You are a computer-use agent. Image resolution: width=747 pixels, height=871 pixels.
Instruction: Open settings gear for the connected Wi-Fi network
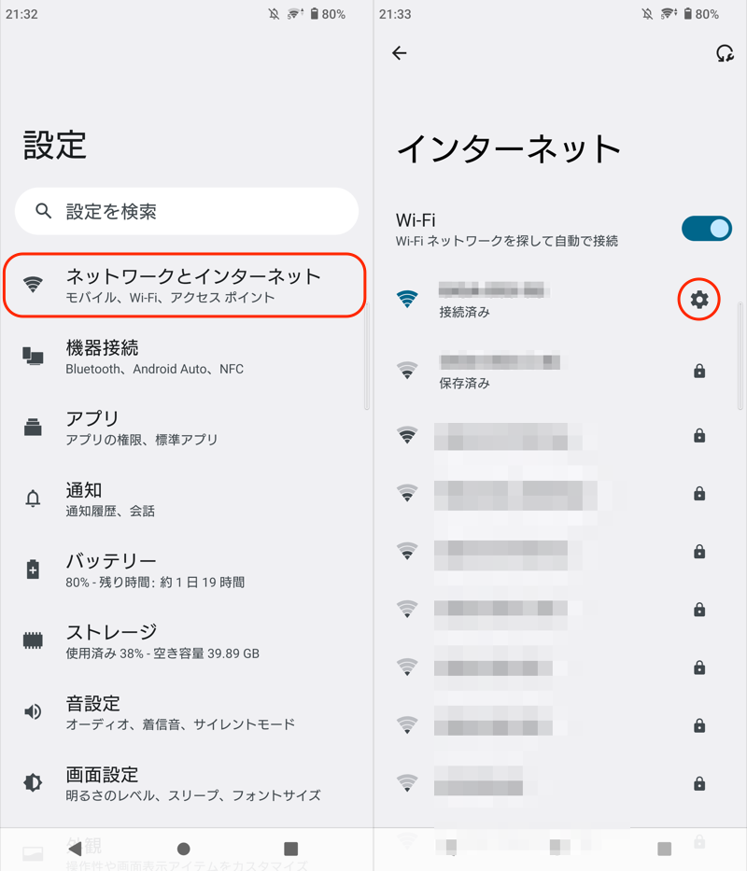(699, 300)
